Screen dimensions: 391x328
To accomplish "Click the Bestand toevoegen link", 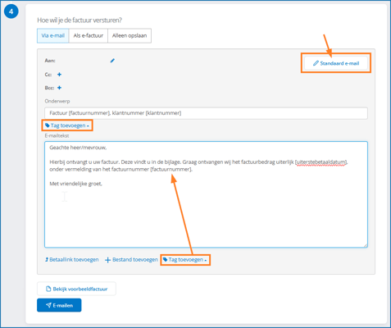I will tap(131, 260).
